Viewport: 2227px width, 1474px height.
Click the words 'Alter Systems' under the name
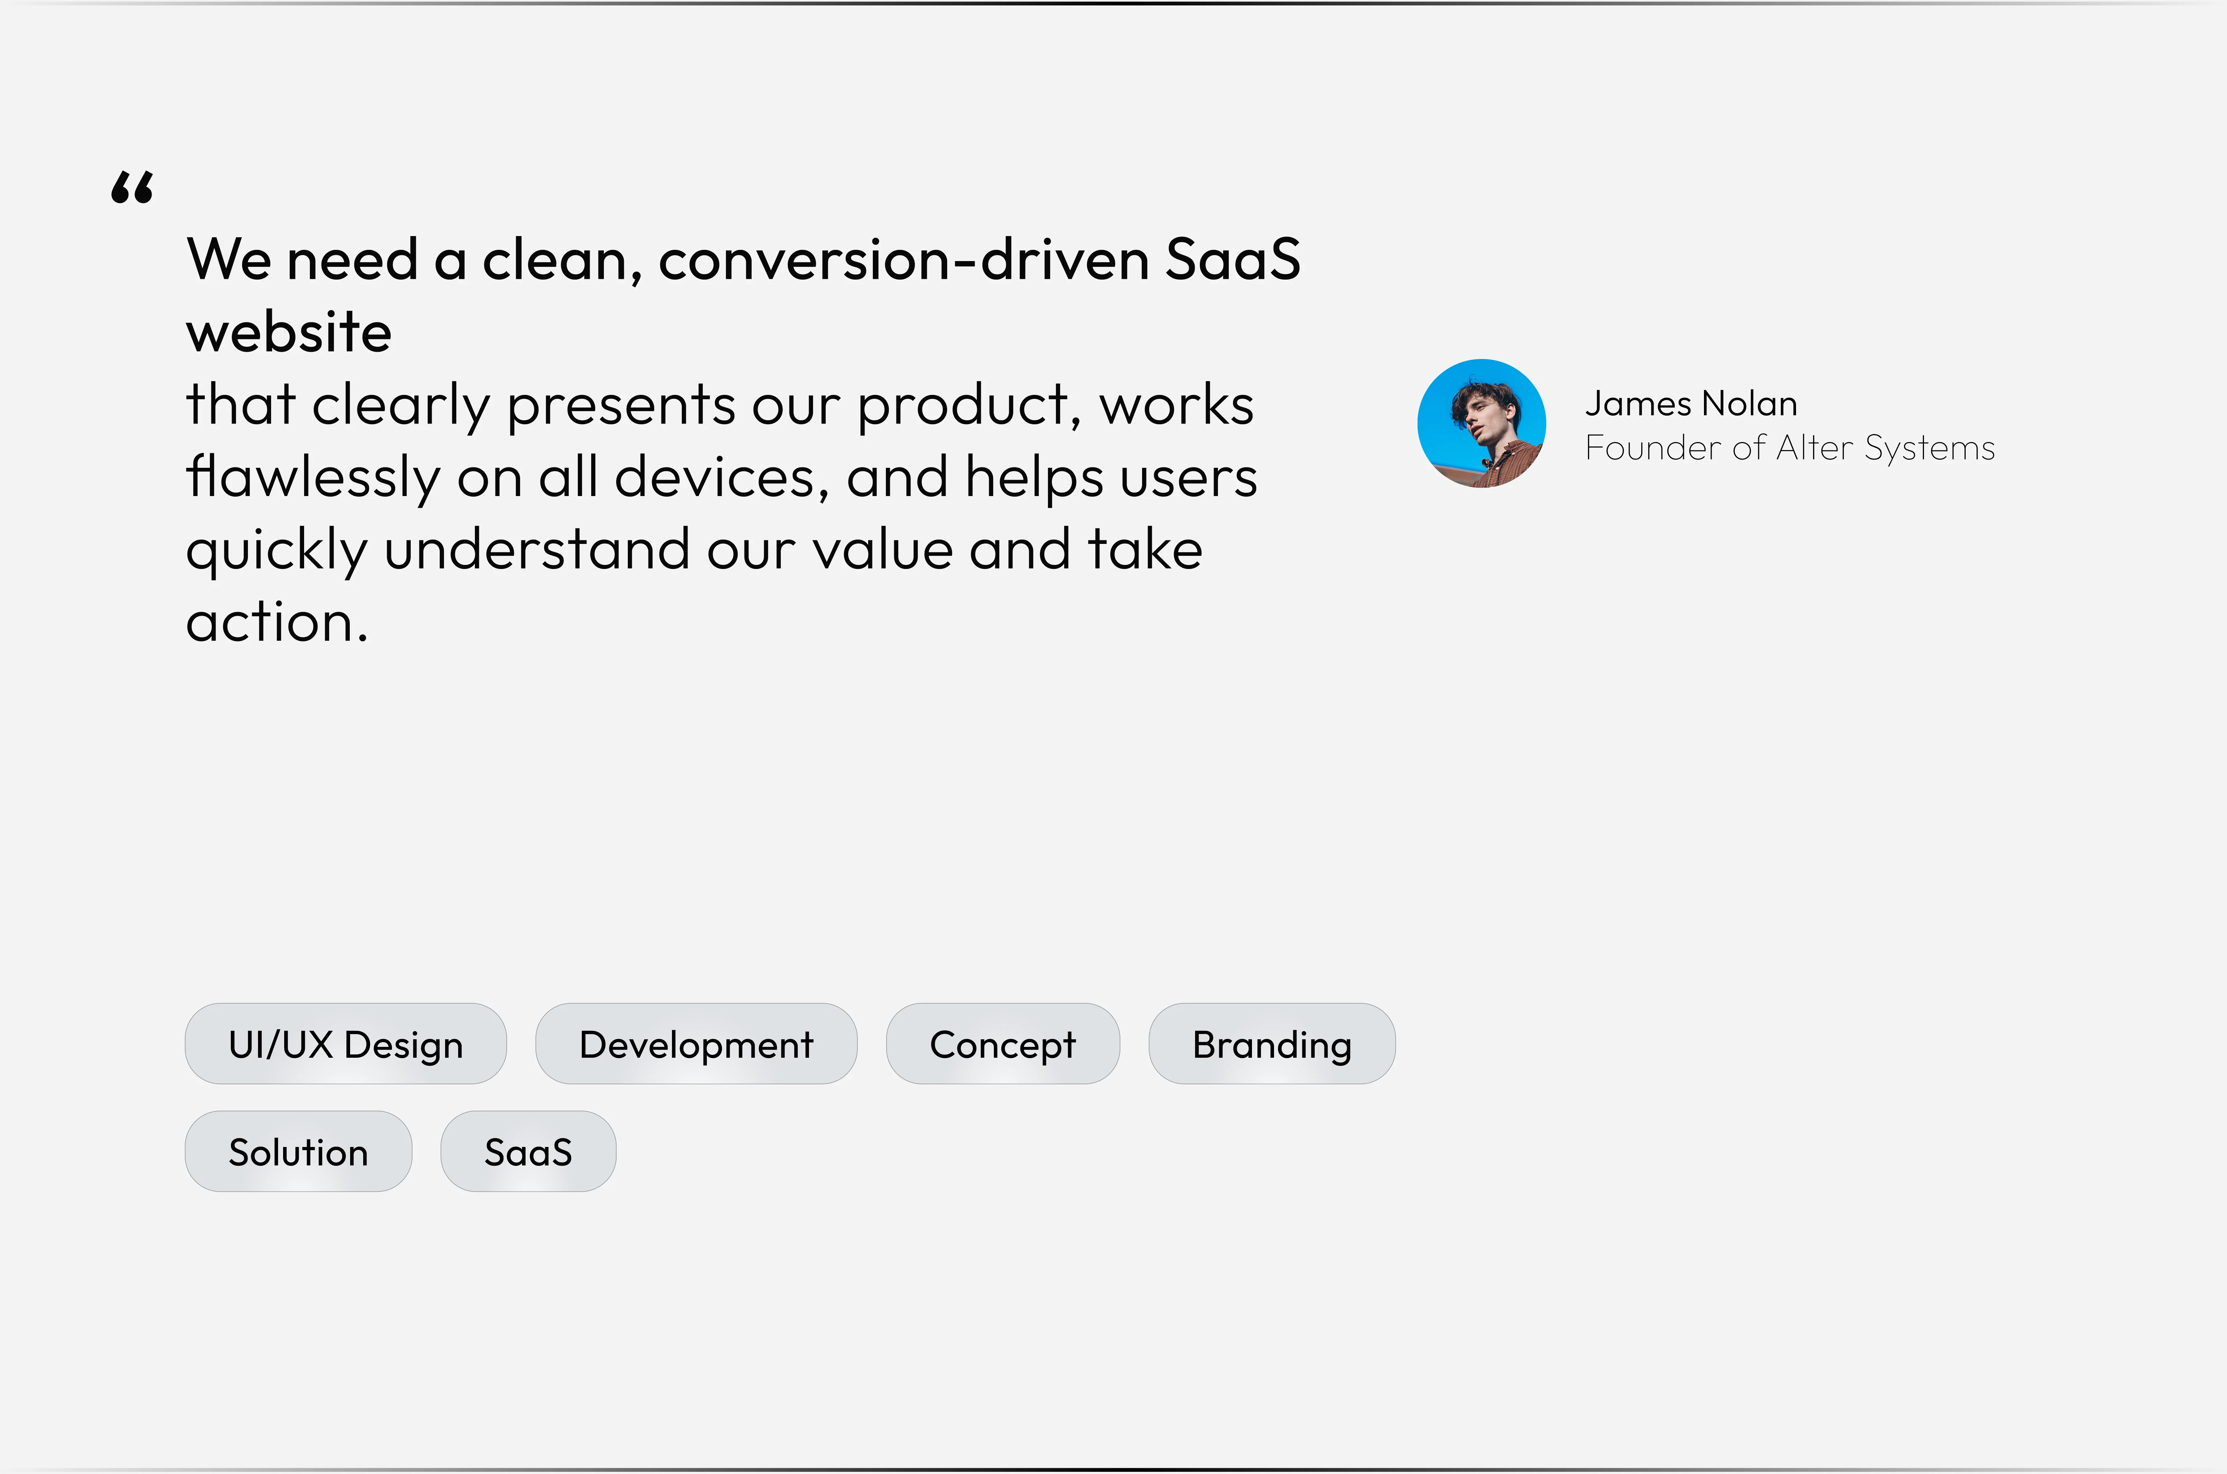click(1885, 449)
